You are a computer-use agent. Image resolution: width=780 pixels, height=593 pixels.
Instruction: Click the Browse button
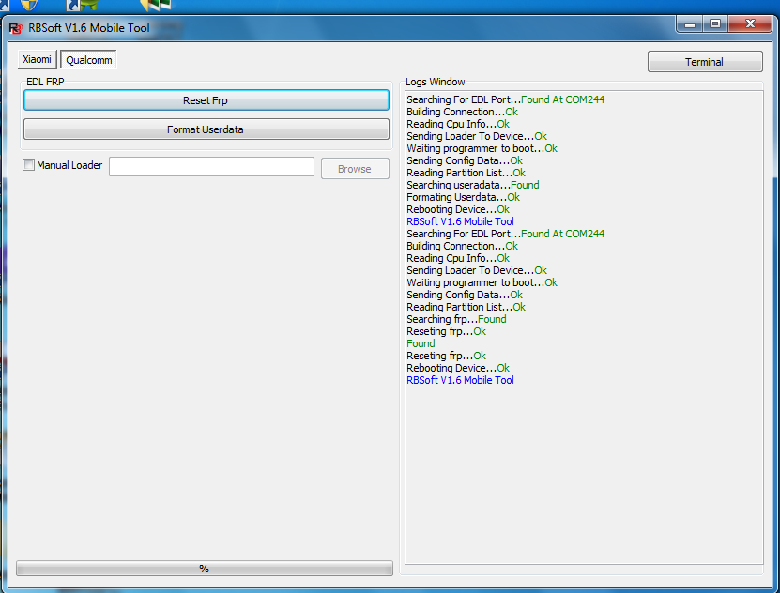pos(355,169)
